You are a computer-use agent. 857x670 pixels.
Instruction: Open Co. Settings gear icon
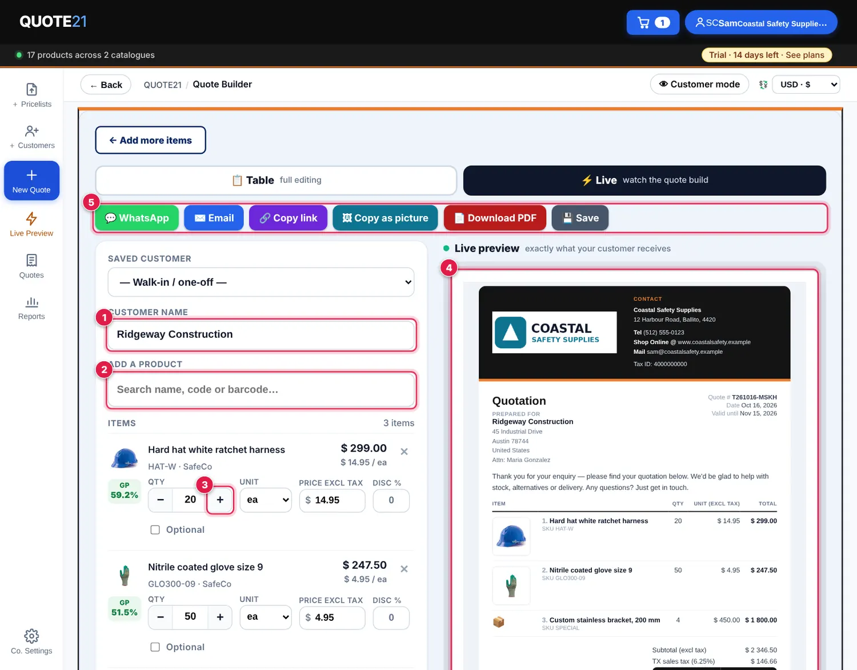[x=31, y=636]
